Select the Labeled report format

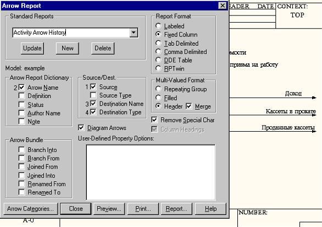click(158, 26)
